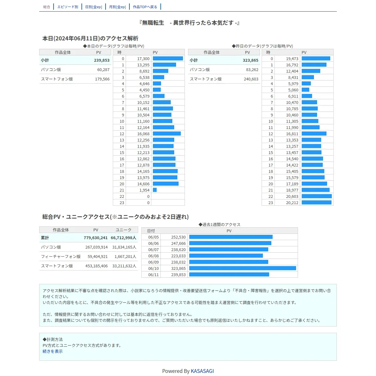The height and width of the screenshot is (376, 376).
Task: Click cumulative unique 66,712,998人
Action: click(x=123, y=238)
